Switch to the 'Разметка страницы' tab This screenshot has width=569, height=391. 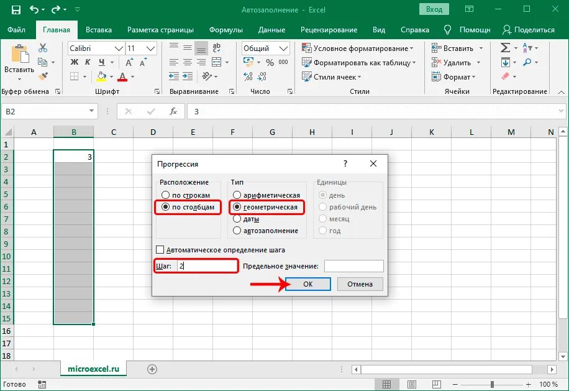[x=160, y=30]
